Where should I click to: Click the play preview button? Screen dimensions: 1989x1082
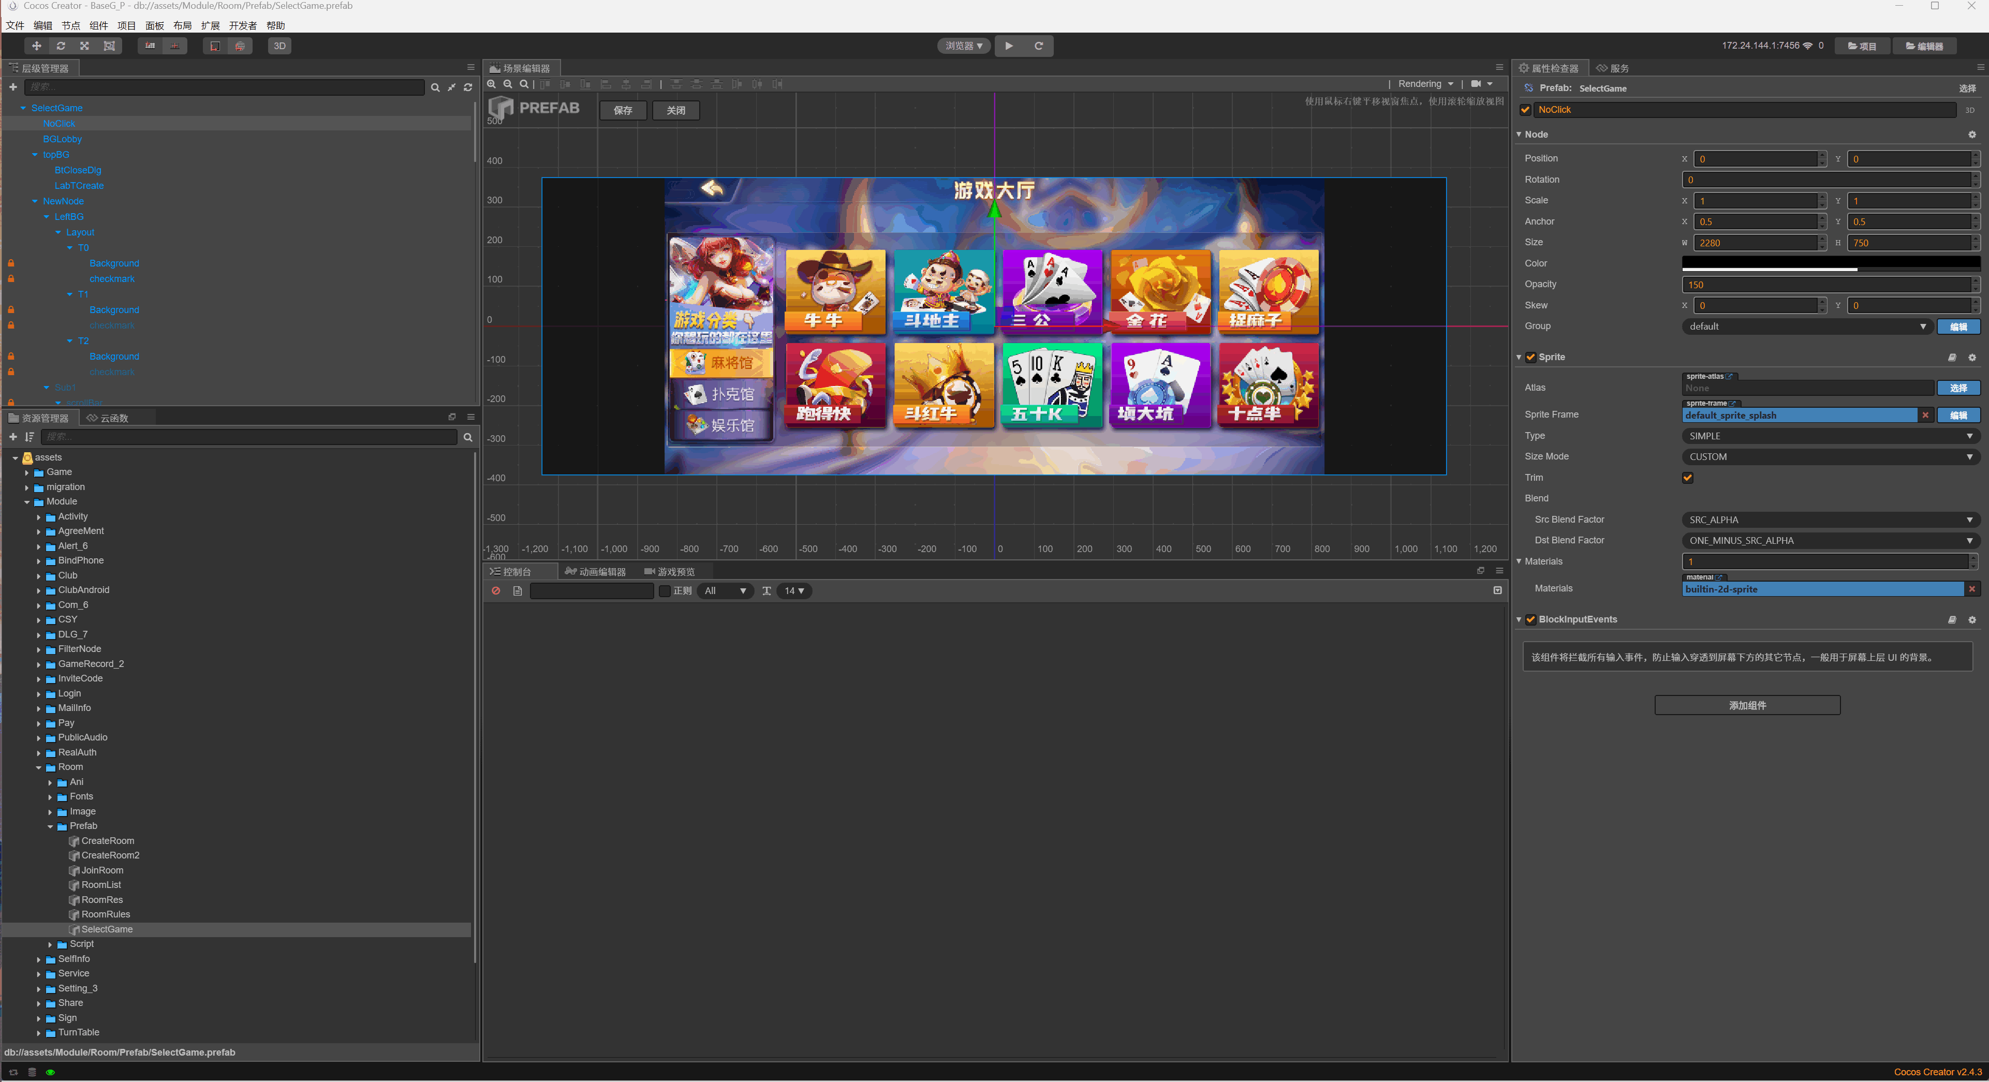click(x=1008, y=46)
